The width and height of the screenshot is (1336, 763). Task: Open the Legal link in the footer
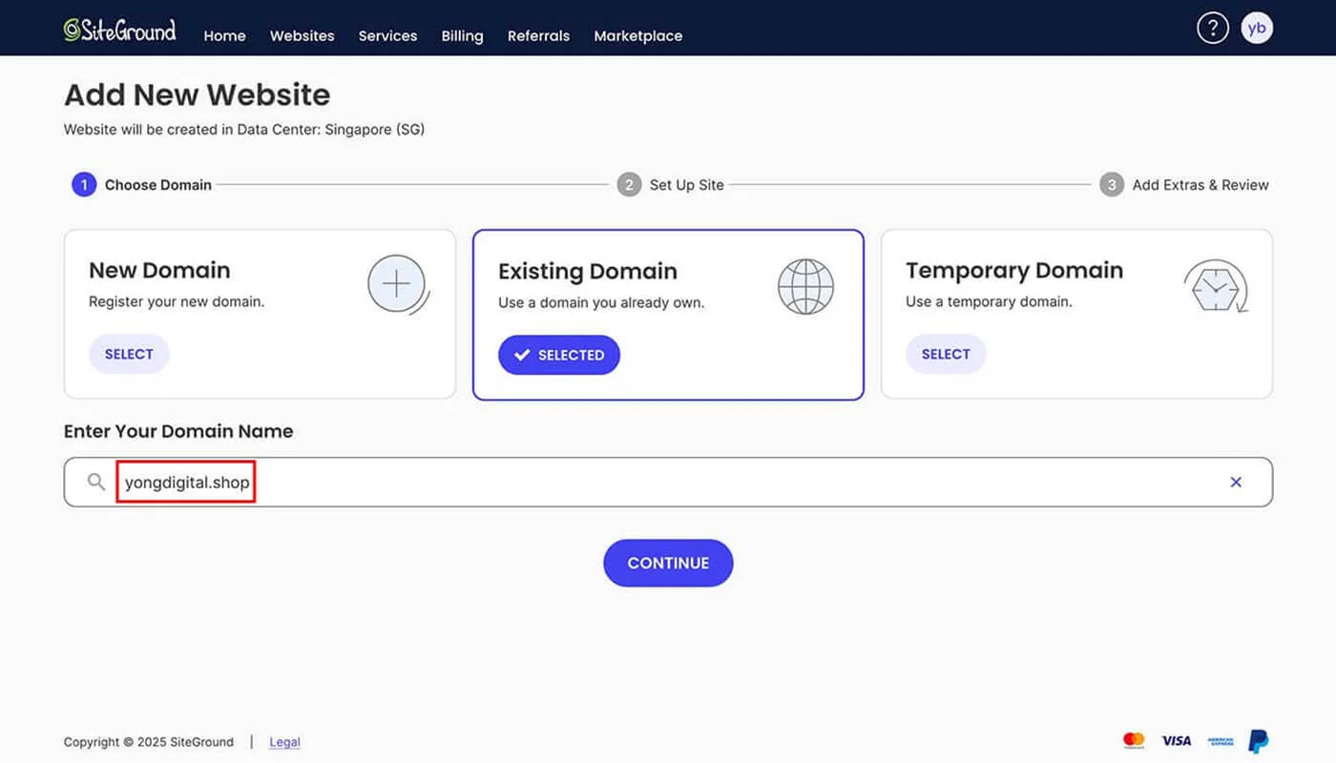(284, 741)
